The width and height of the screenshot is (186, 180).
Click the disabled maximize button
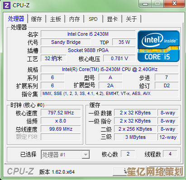[x=157, y=4]
